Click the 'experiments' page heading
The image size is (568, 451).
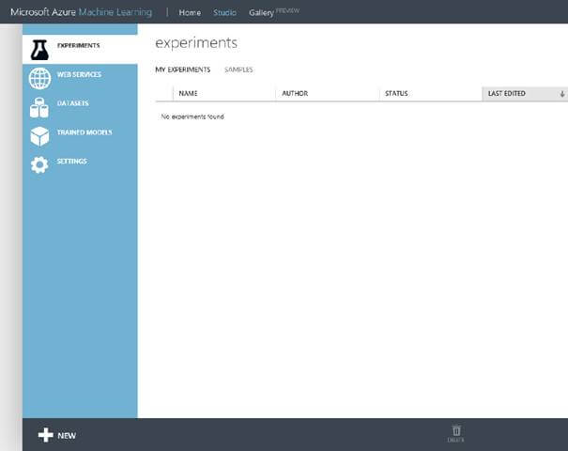(196, 43)
